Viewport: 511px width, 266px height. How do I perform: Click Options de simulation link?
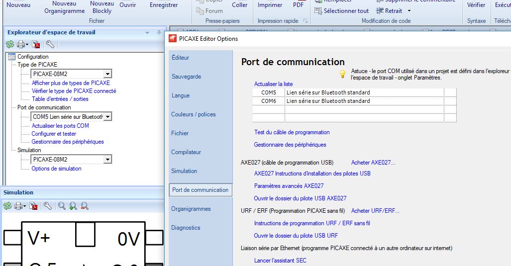(x=56, y=169)
